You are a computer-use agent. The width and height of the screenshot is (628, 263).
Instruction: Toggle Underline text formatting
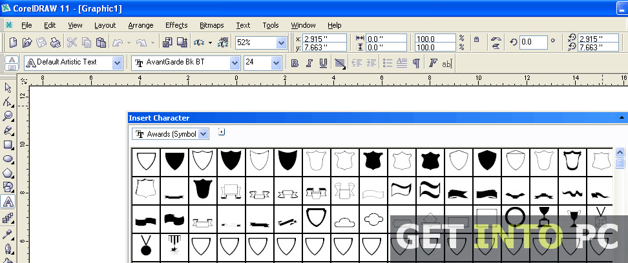pos(324,63)
